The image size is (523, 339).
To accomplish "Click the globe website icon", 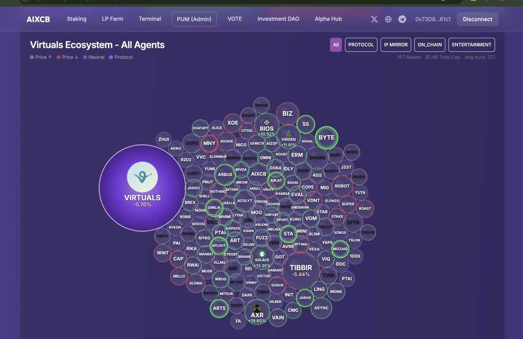I will click(388, 19).
